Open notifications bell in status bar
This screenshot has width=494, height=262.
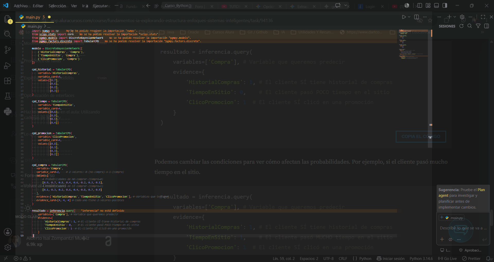point(488,258)
